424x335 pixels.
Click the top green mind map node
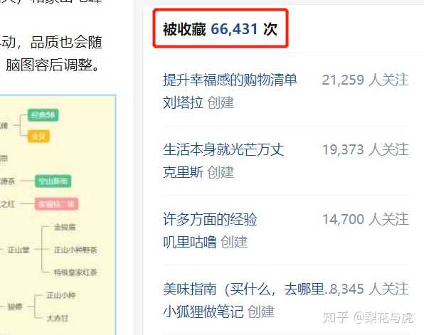click(43, 115)
